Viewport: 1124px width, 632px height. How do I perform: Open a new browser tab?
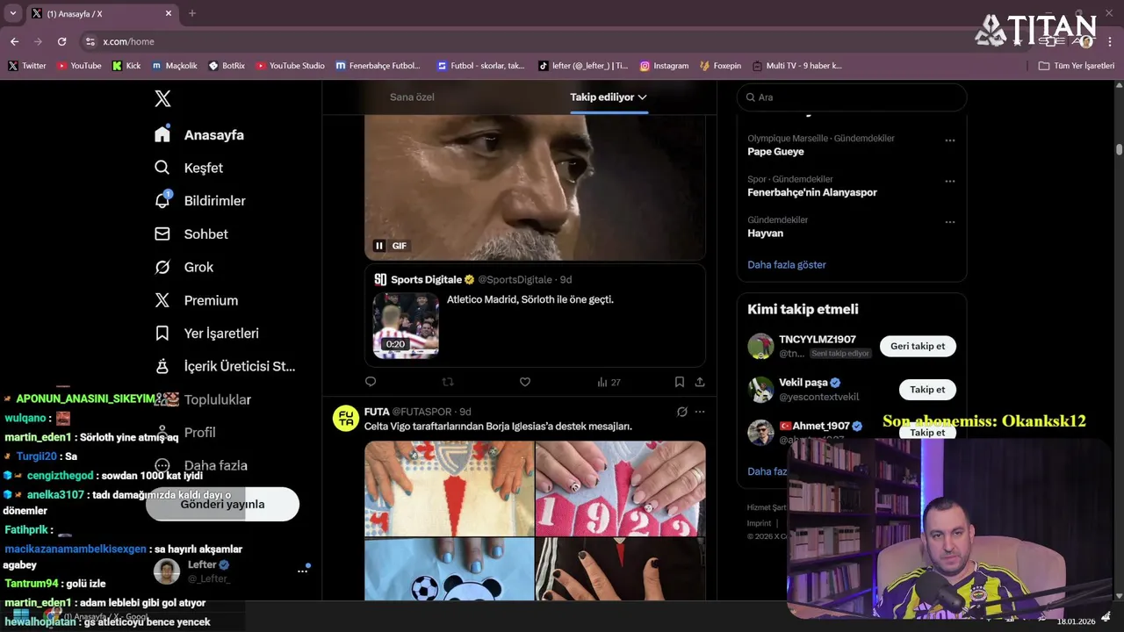pyautogui.click(x=192, y=13)
